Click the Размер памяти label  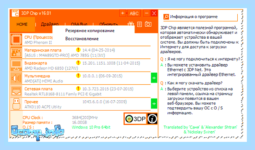click(37, 122)
